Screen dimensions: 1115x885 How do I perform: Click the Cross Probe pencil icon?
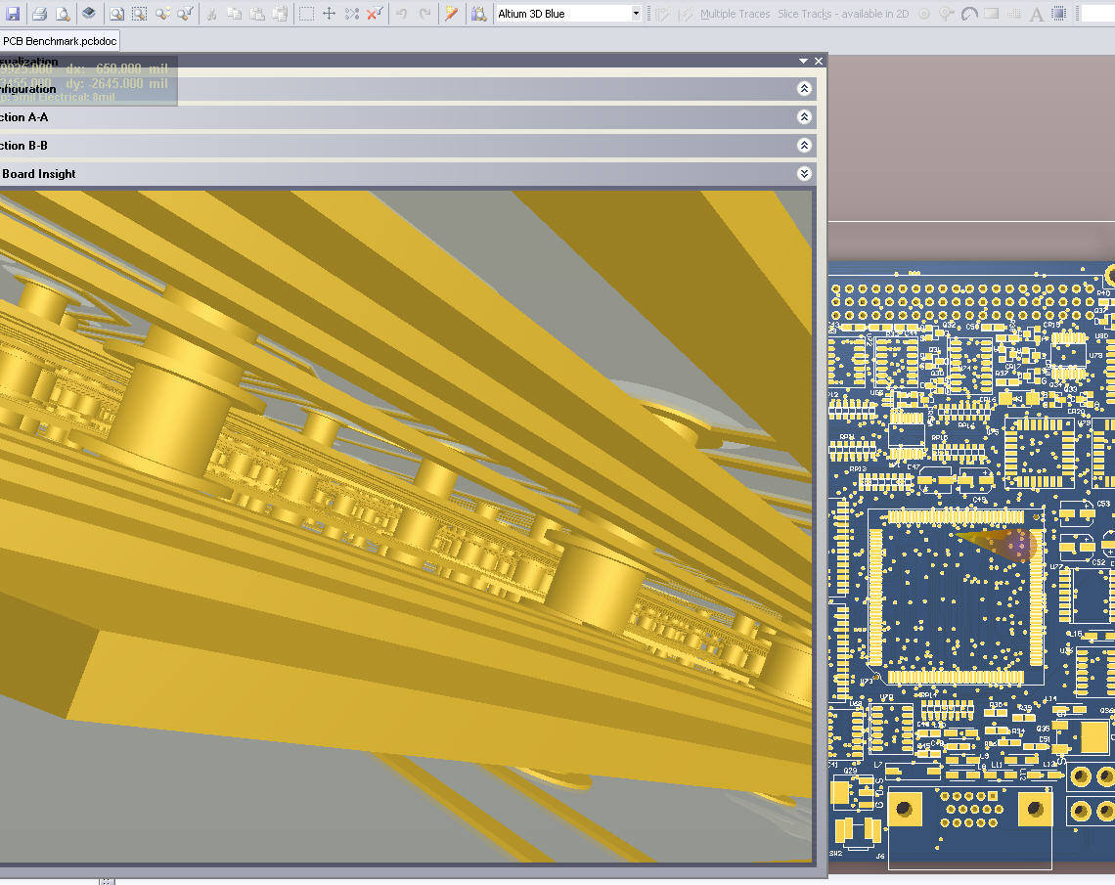(451, 13)
